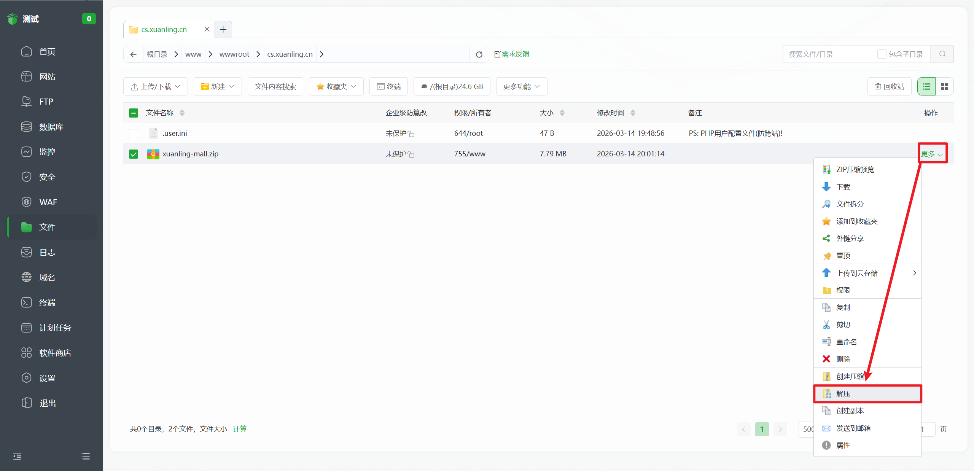The width and height of the screenshot is (974, 471).
Task: Open the 回收站 recycle bin button
Action: coord(889,87)
